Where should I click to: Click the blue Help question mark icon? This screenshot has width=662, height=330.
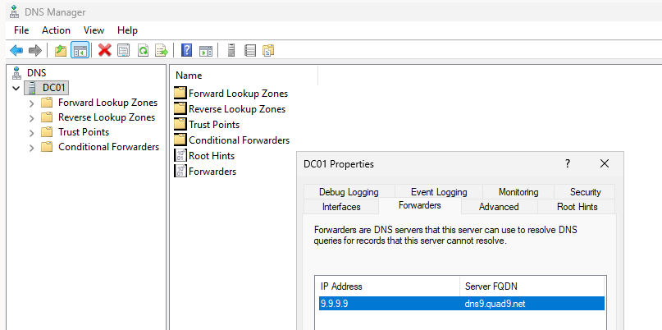point(187,51)
